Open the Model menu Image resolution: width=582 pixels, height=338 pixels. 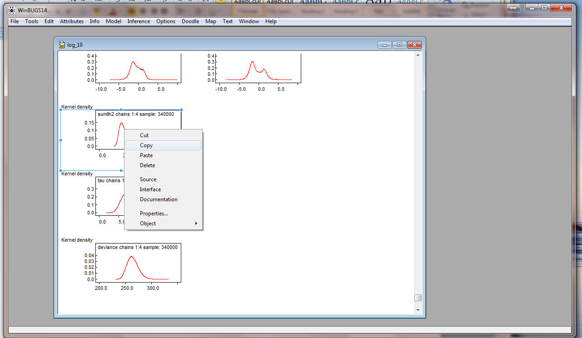(113, 21)
